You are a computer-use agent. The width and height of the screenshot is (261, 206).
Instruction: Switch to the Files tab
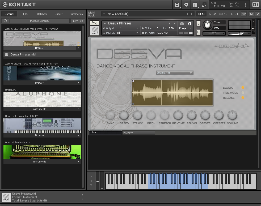coord(26,14)
